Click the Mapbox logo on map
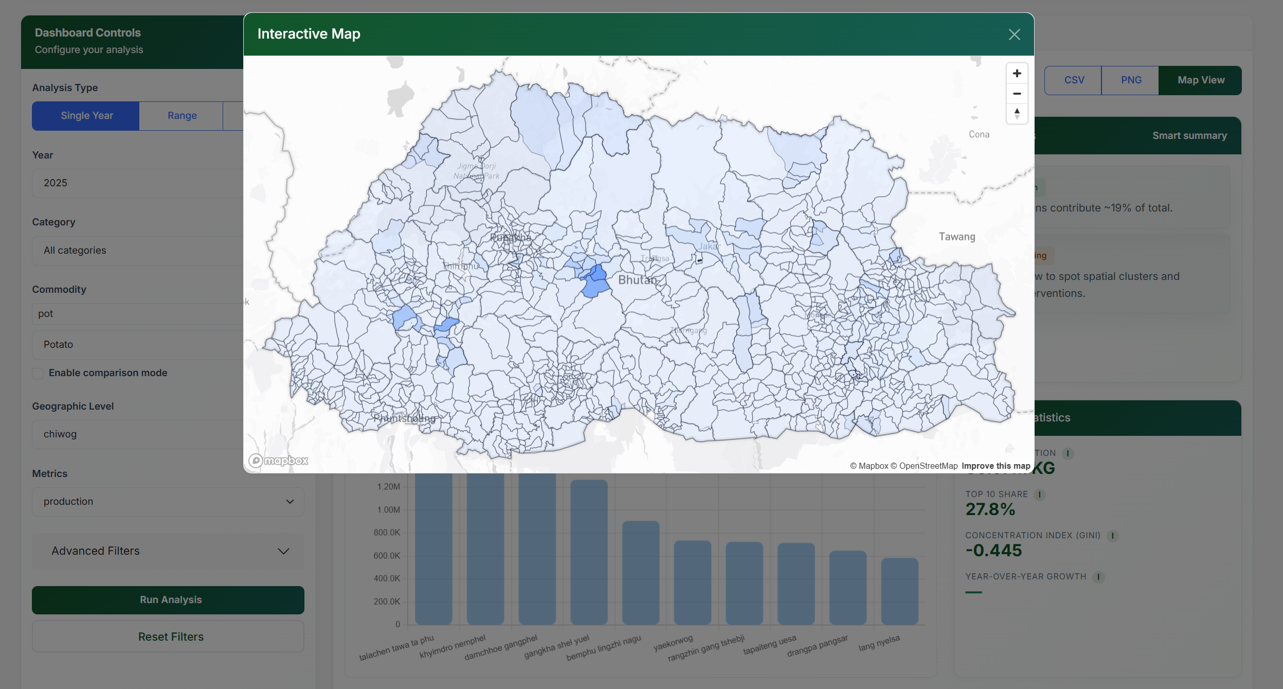The height and width of the screenshot is (689, 1283). click(x=278, y=461)
